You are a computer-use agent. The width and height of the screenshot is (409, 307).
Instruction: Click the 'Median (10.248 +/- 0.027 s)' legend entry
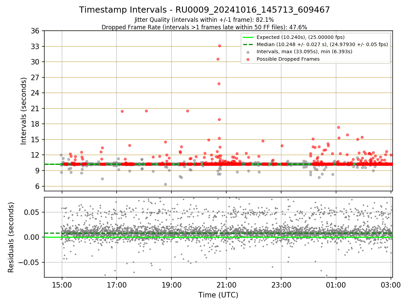pos(322,44)
